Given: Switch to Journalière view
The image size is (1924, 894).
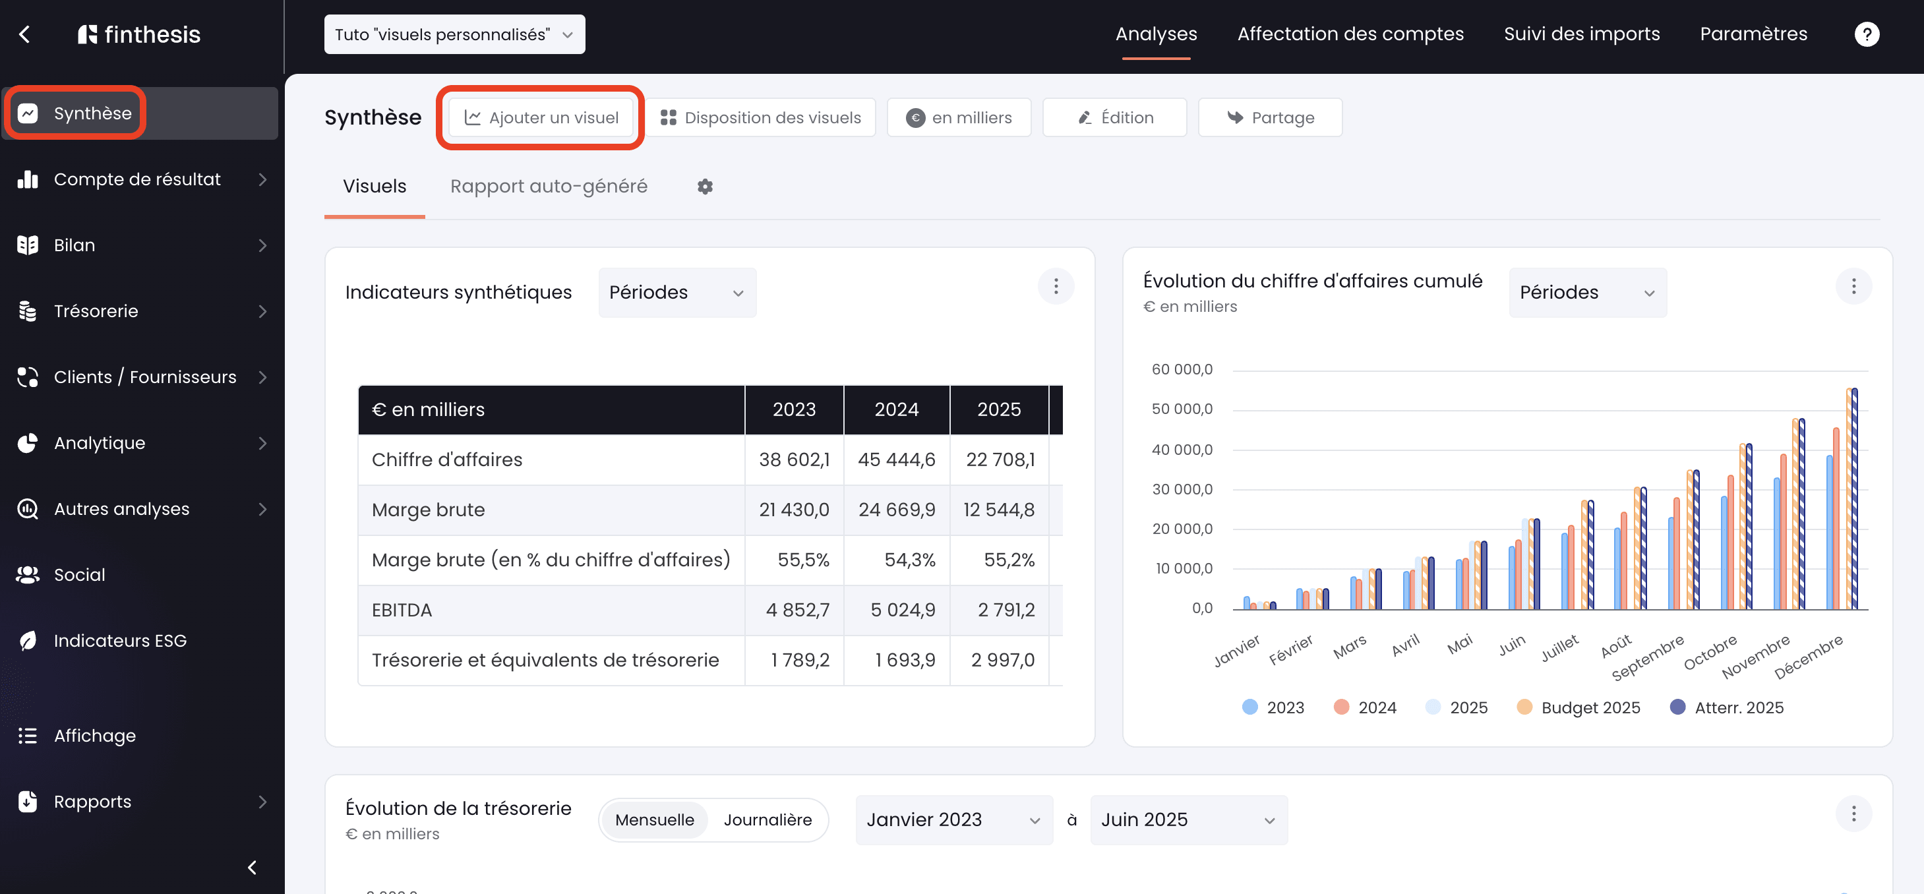Looking at the screenshot, I should click(x=767, y=820).
